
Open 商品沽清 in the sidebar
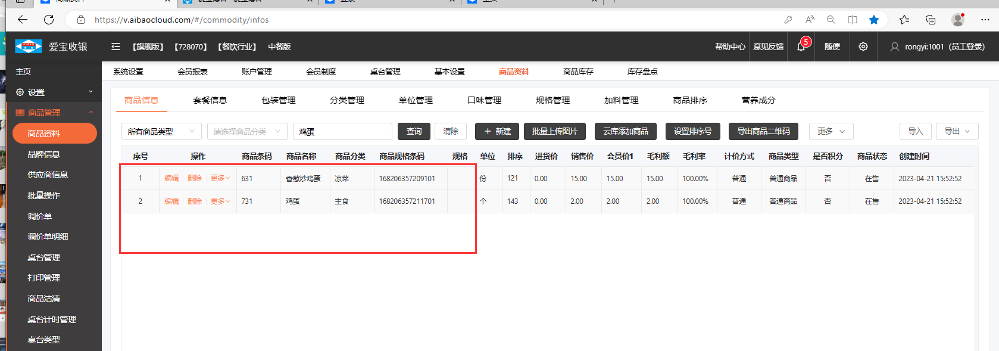(x=43, y=299)
